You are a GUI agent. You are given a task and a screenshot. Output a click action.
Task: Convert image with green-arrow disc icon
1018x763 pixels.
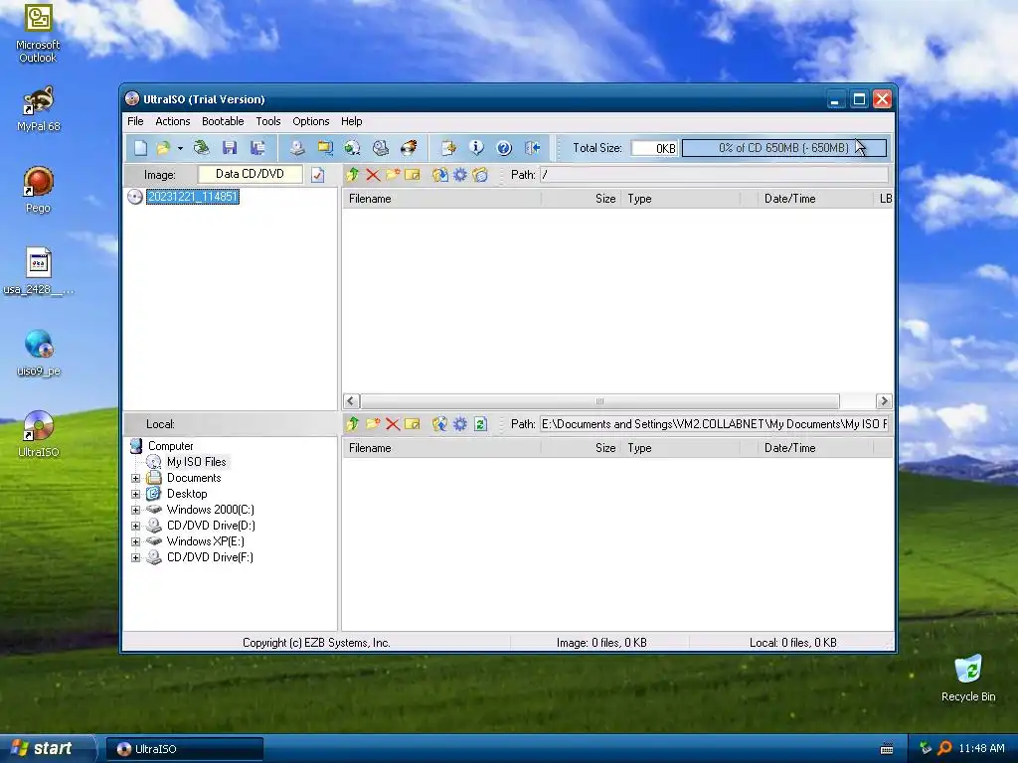click(x=353, y=148)
